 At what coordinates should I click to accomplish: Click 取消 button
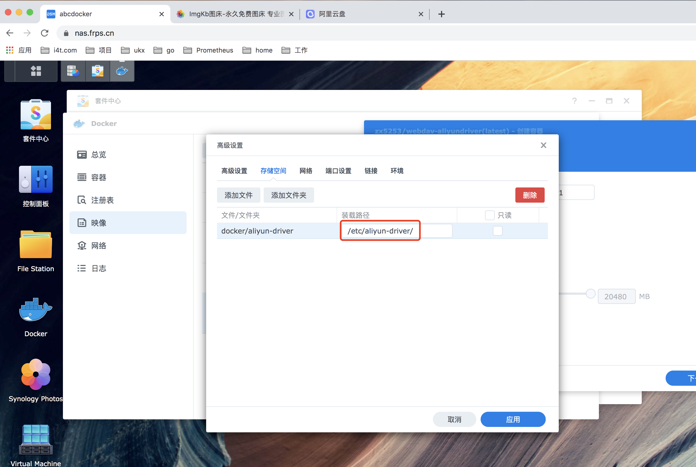tap(454, 419)
